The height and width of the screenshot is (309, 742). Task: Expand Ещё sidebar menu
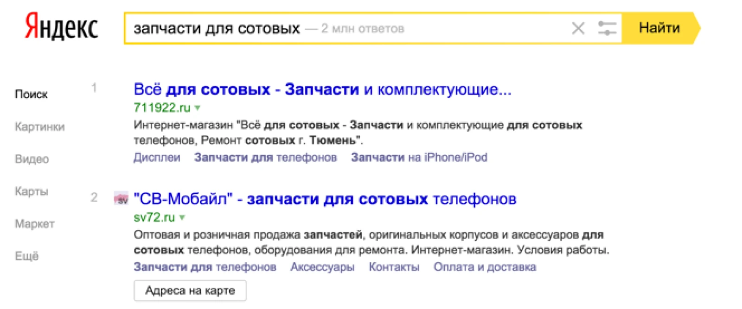pyautogui.click(x=27, y=256)
